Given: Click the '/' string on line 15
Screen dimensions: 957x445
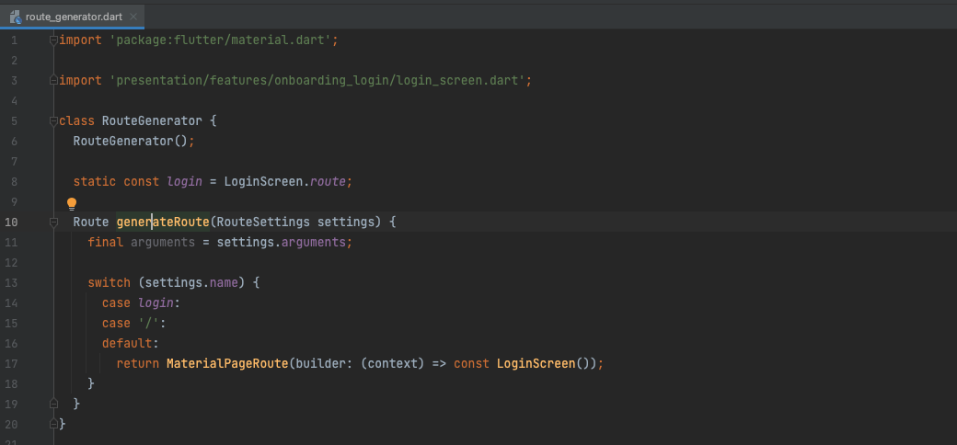Looking at the screenshot, I should click(148, 323).
